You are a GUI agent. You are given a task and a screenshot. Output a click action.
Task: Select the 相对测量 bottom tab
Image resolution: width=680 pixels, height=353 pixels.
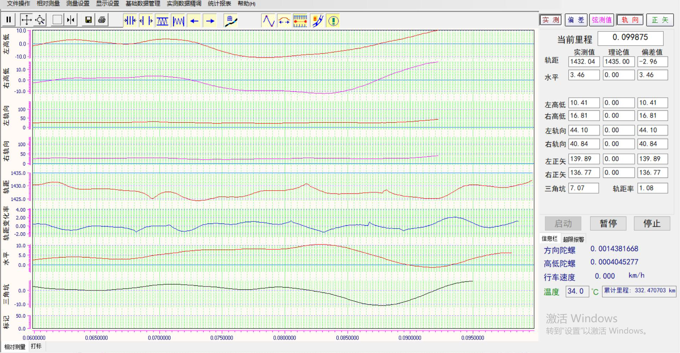[x=15, y=347]
